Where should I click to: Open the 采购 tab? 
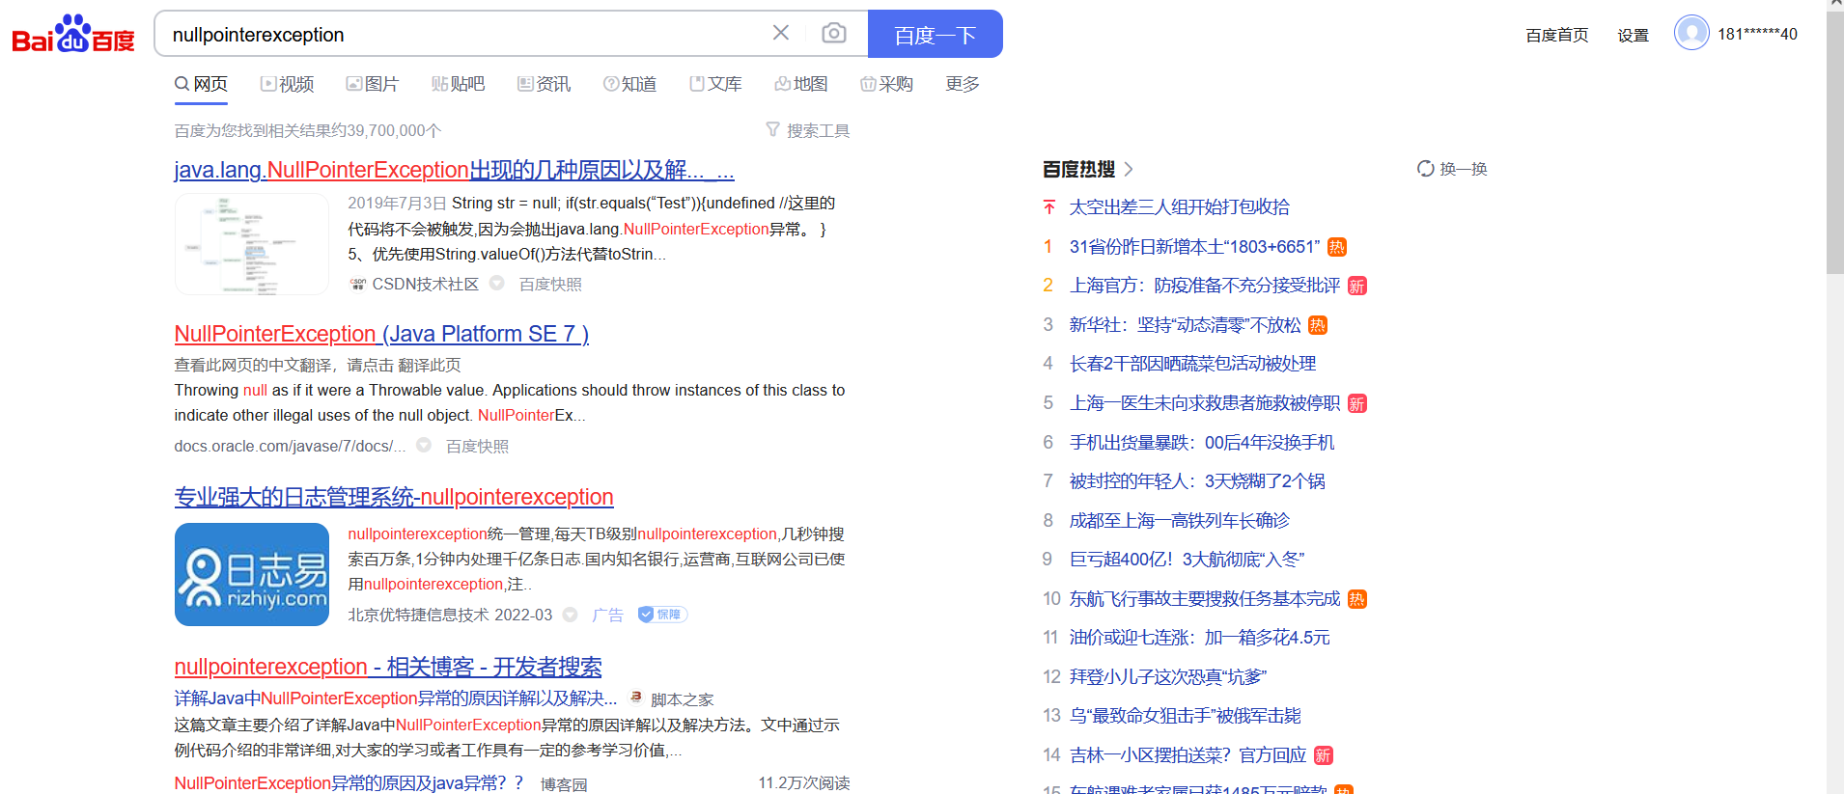[887, 84]
